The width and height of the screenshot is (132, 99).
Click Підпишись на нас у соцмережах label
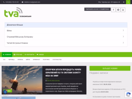point(97,9)
